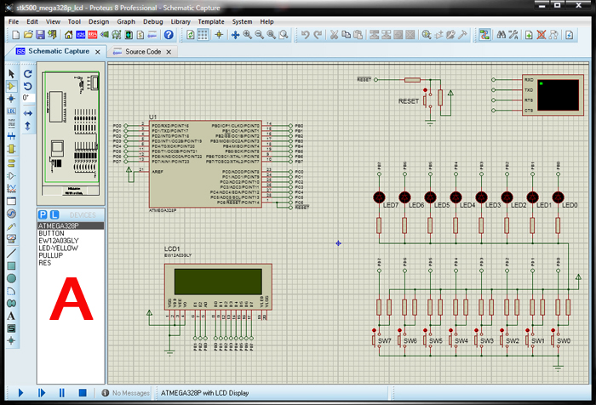The width and height of the screenshot is (596, 405).
Task: Open the Graph menu
Action: tap(126, 21)
